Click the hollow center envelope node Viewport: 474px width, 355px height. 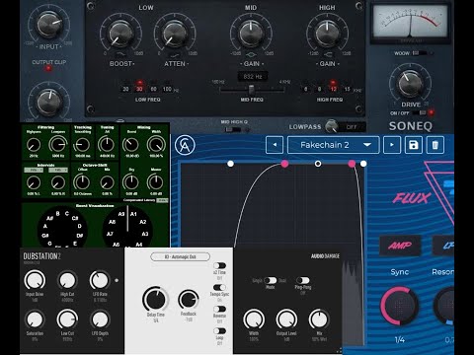coord(318,164)
